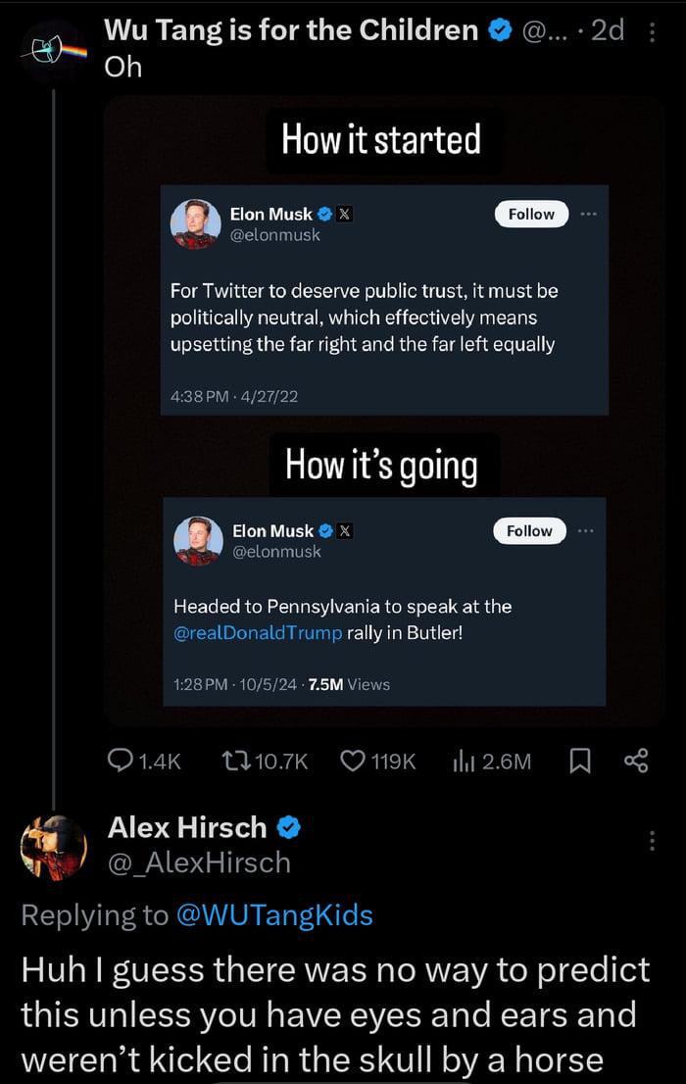Open ellipsis menu on first embedded tweet

pyautogui.click(x=588, y=214)
